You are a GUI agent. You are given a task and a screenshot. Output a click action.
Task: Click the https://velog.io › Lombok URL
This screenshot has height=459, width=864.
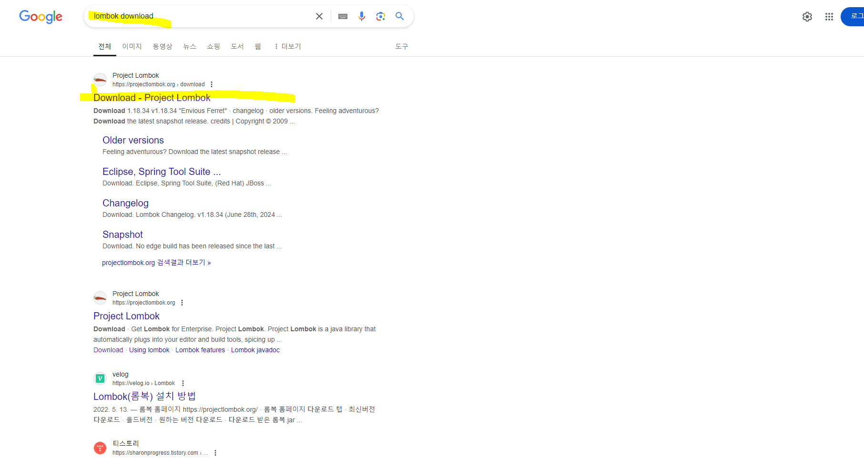[x=143, y=383]
